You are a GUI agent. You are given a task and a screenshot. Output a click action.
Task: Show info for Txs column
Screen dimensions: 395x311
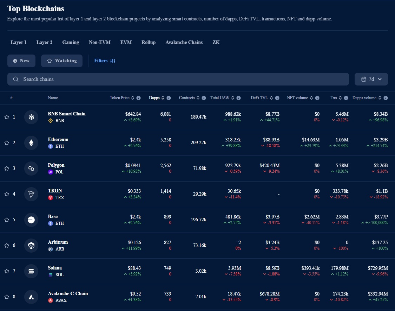pos(346,98)
